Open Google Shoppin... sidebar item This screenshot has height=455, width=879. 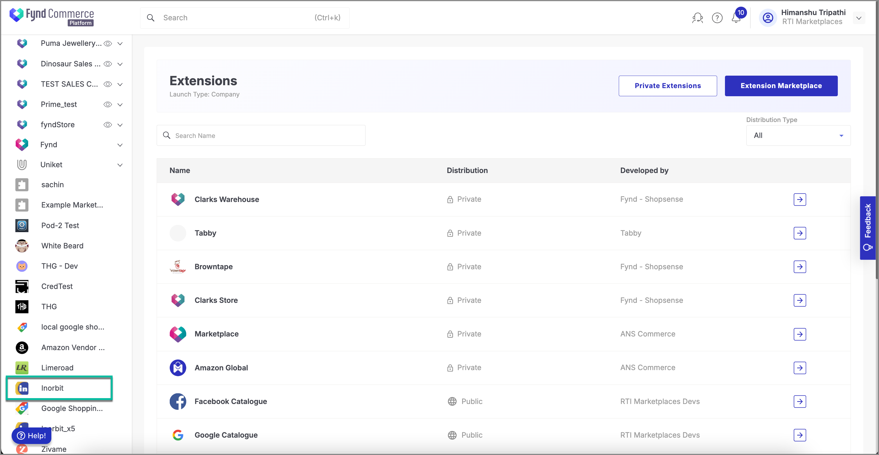(72, 408)
